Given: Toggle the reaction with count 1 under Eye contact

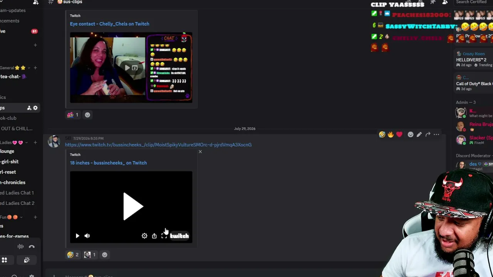Looking at the screenshot, I should click(x=73, y=115).
